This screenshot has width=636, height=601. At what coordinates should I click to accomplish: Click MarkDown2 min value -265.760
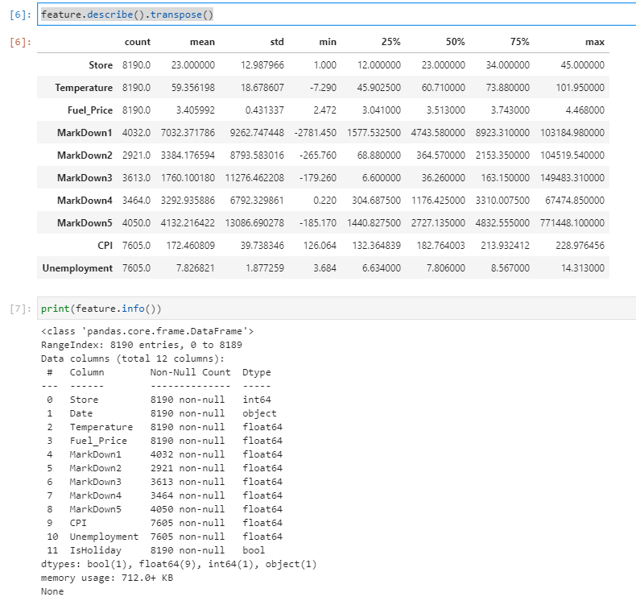318,155
